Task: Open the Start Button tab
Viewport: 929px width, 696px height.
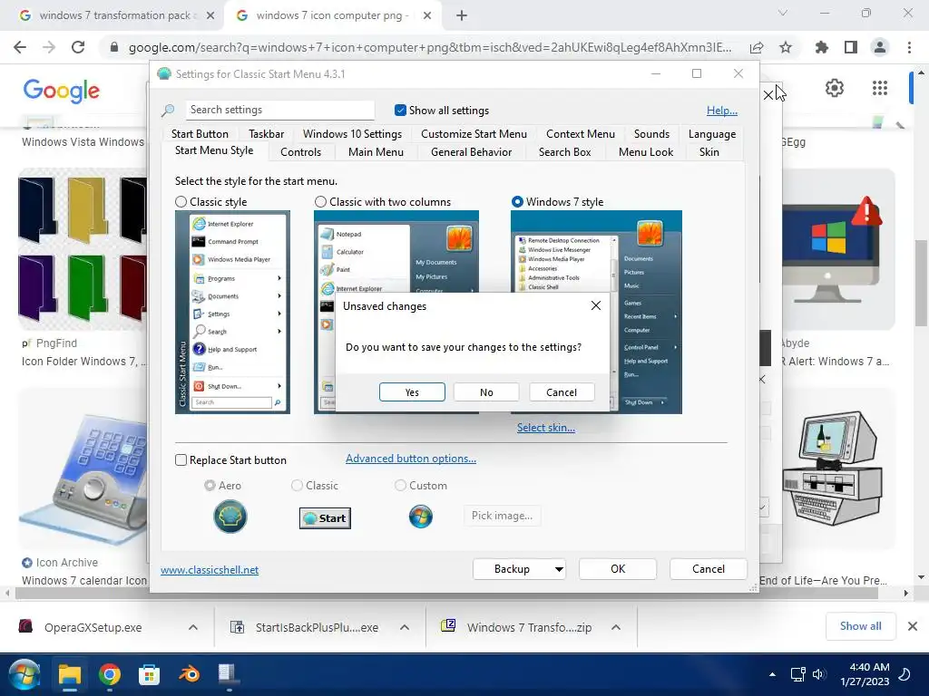Action: pyautogui.click(x=200, y=134)
